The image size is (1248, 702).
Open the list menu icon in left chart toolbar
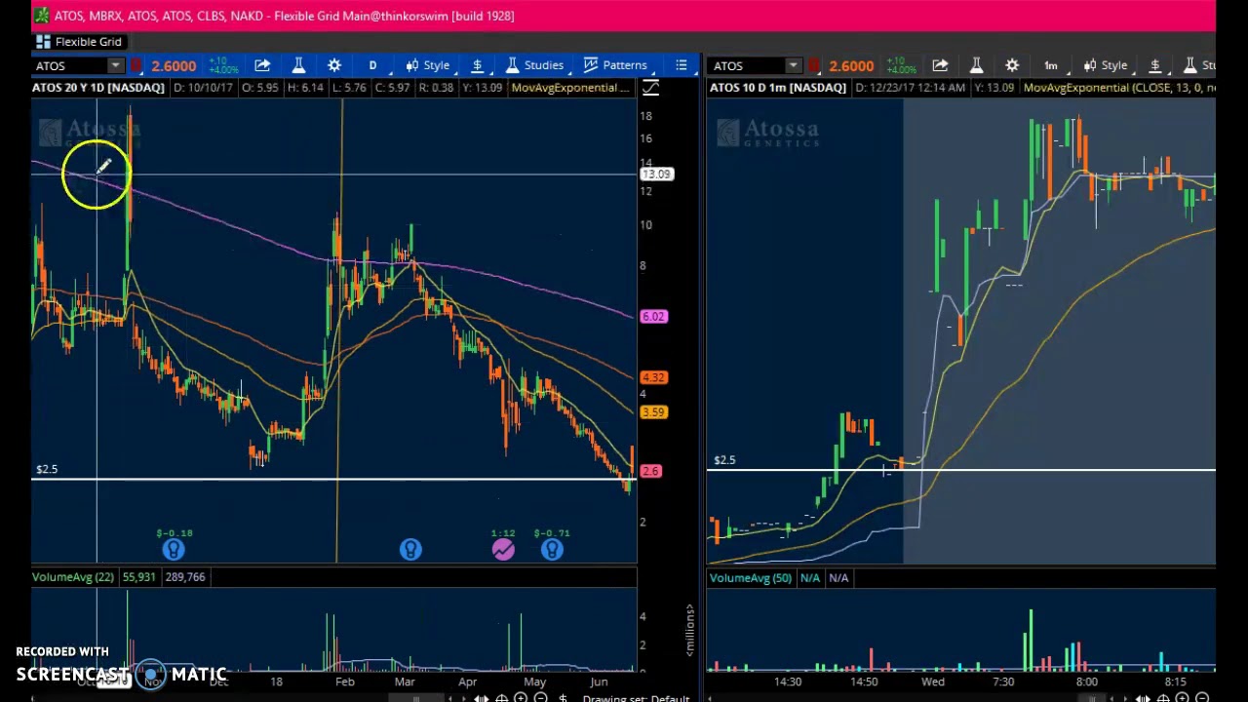pyautogui.click(x=682, y=65)
